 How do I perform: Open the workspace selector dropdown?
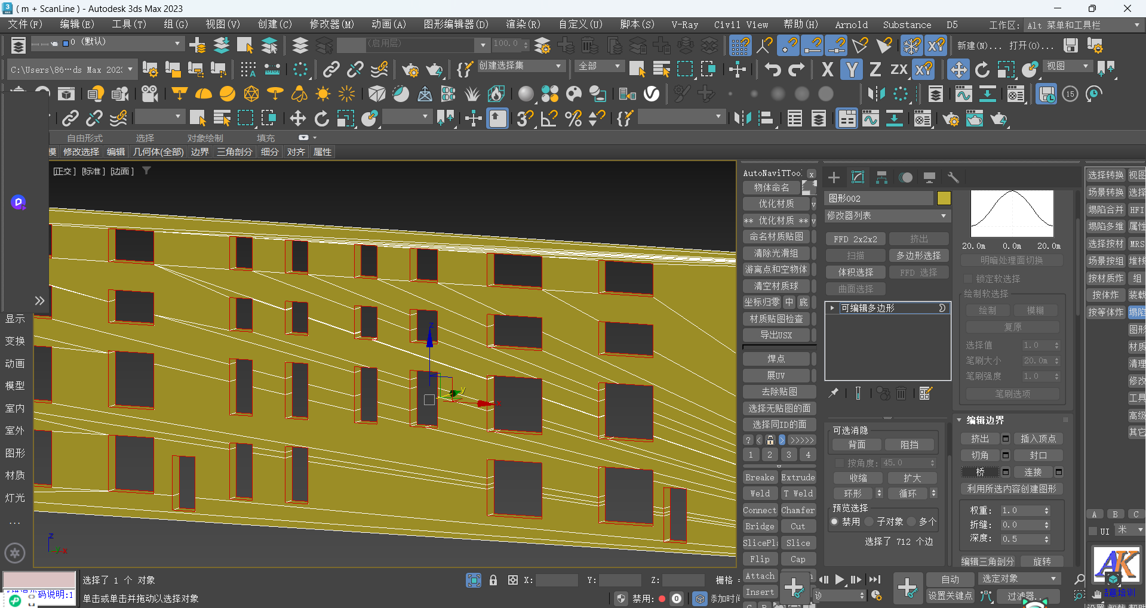pos(1083,25)
